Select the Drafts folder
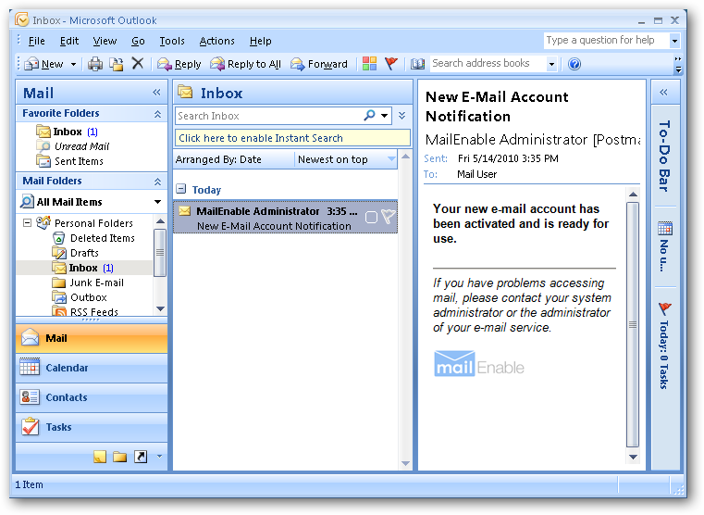The height and width of the screenshot is (515, 704). [76, 253]
